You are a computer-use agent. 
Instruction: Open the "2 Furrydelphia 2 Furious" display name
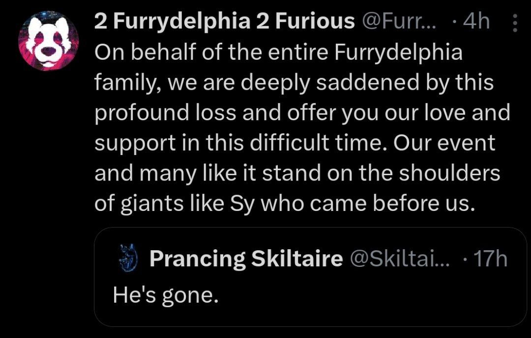pos(224,22)
